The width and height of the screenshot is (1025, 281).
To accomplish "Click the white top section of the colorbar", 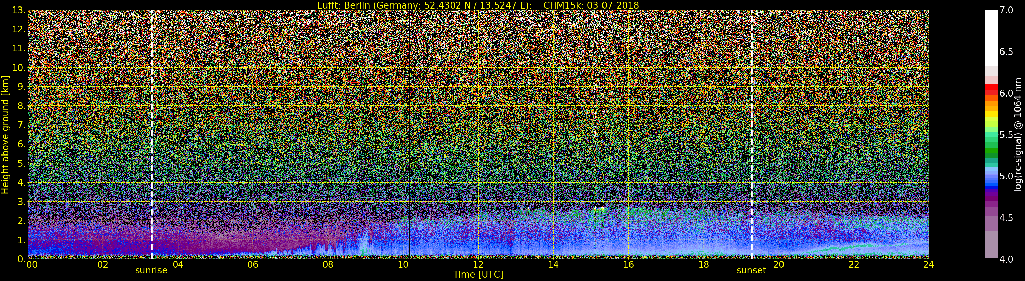I will (x=991, y=38).
